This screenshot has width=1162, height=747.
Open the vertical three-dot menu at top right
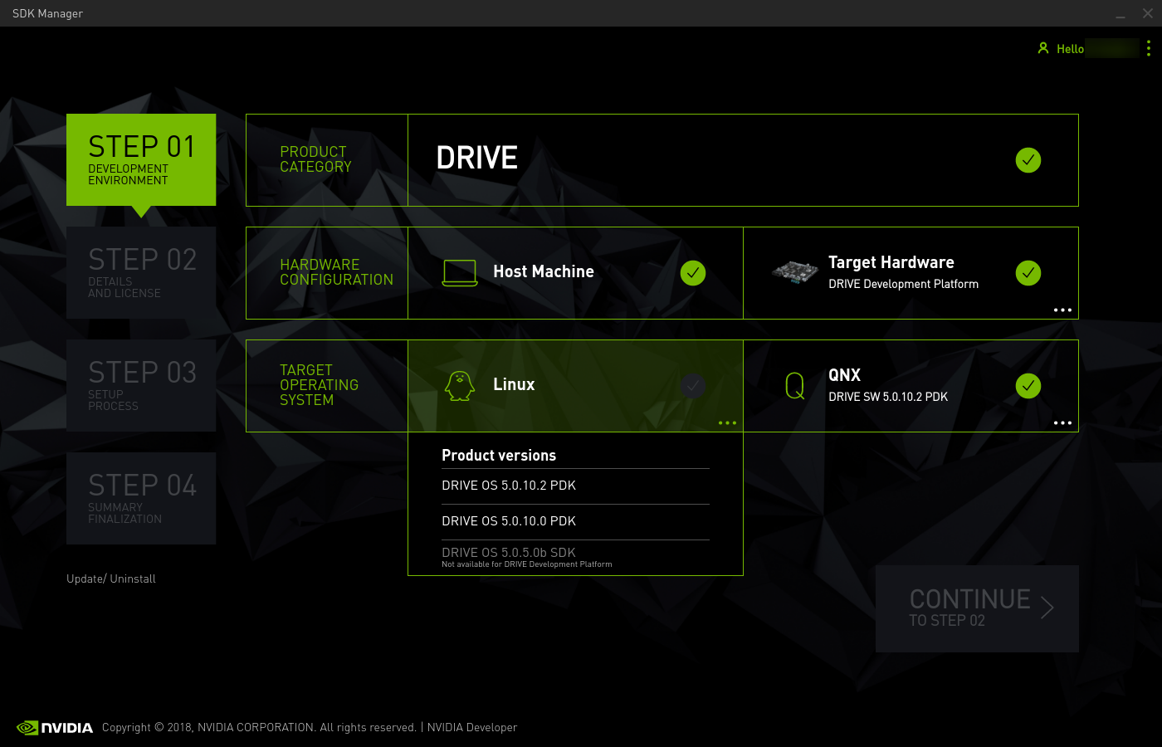pyautogui.click(x=1148, y=48)
